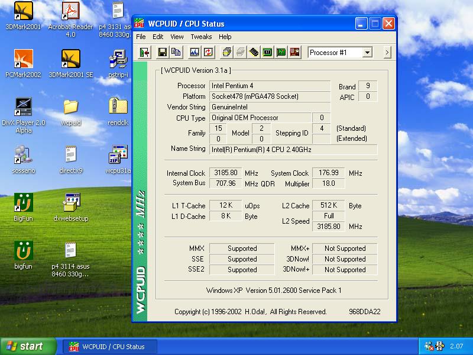Click the yellow stacked windows toolbar icon
Image resolution: width=473 pixels, height=355 pixels.
[x=226, y=53]
